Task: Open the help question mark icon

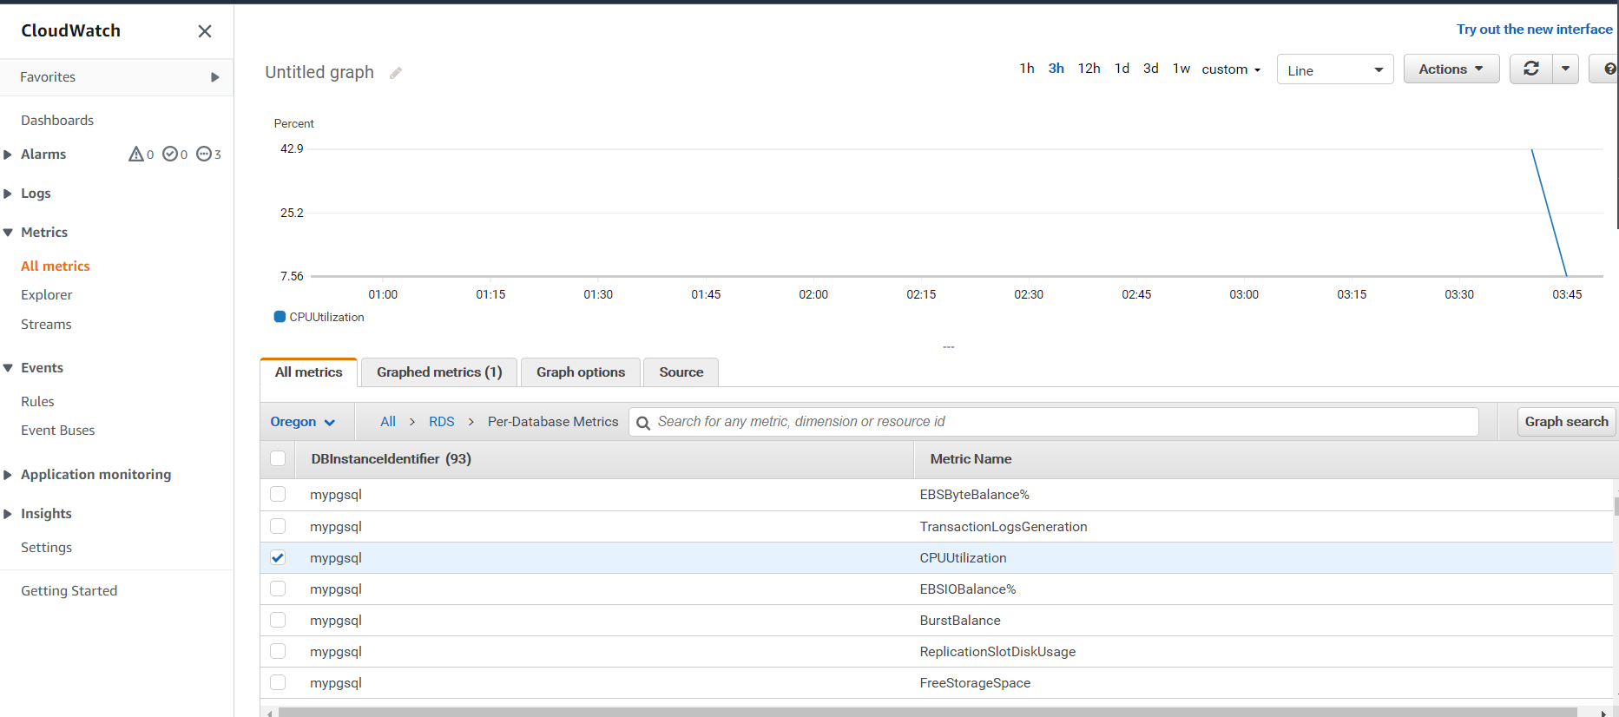Action: (x=1609, y=69)
